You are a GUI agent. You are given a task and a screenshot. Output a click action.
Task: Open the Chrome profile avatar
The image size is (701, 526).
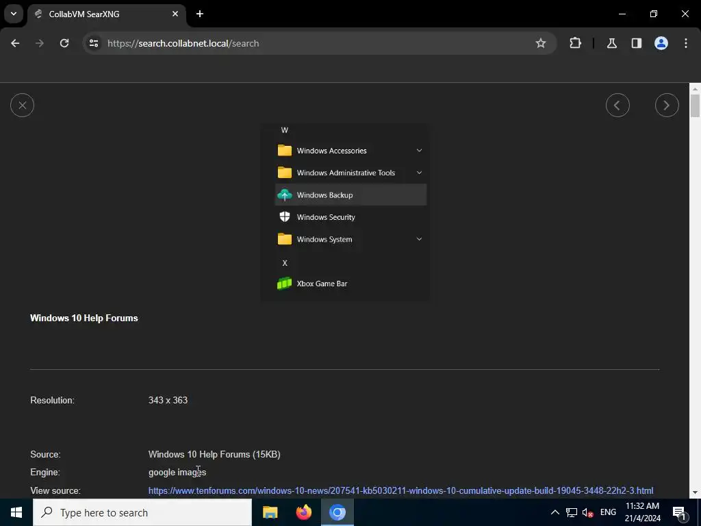[x=661, y=43]
